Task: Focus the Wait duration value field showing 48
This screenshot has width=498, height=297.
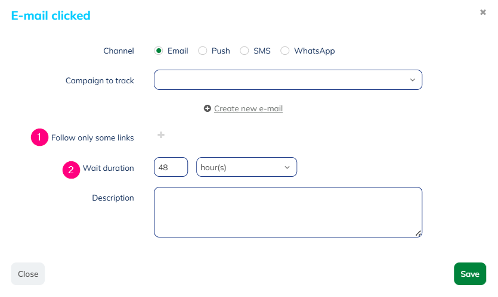Action: 171,167
